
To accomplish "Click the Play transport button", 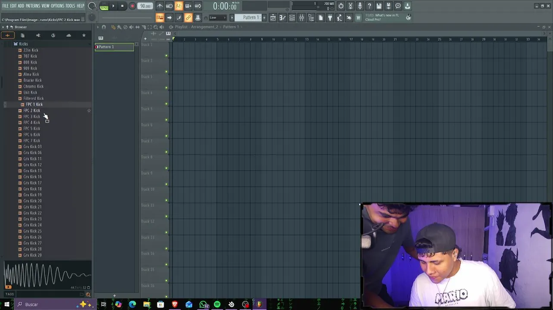I will [113, 6].
